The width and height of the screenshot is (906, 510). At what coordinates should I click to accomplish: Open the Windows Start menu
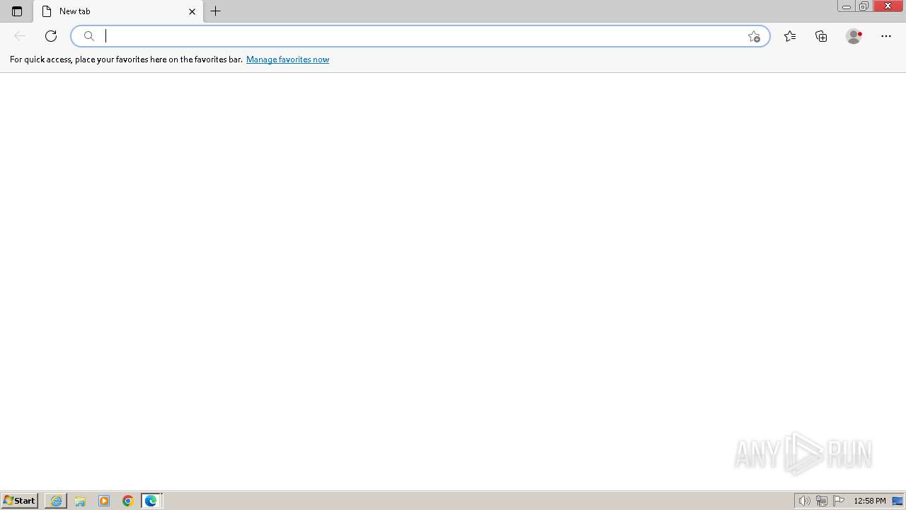(x=20, y=501)
